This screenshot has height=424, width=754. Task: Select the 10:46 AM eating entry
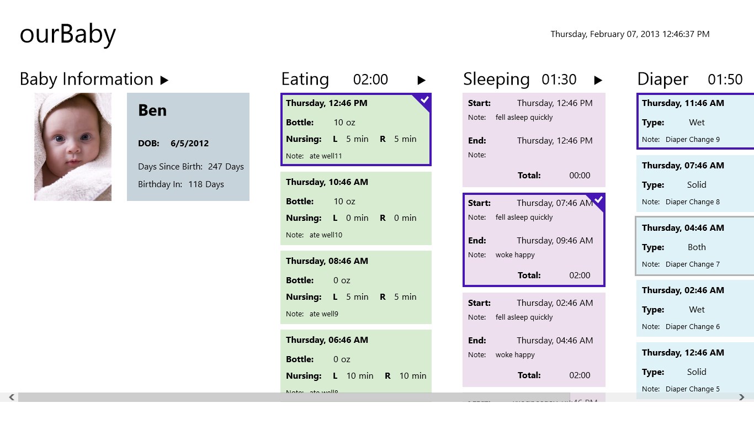pos(356,208)
